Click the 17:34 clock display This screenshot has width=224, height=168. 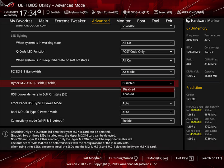28,13
